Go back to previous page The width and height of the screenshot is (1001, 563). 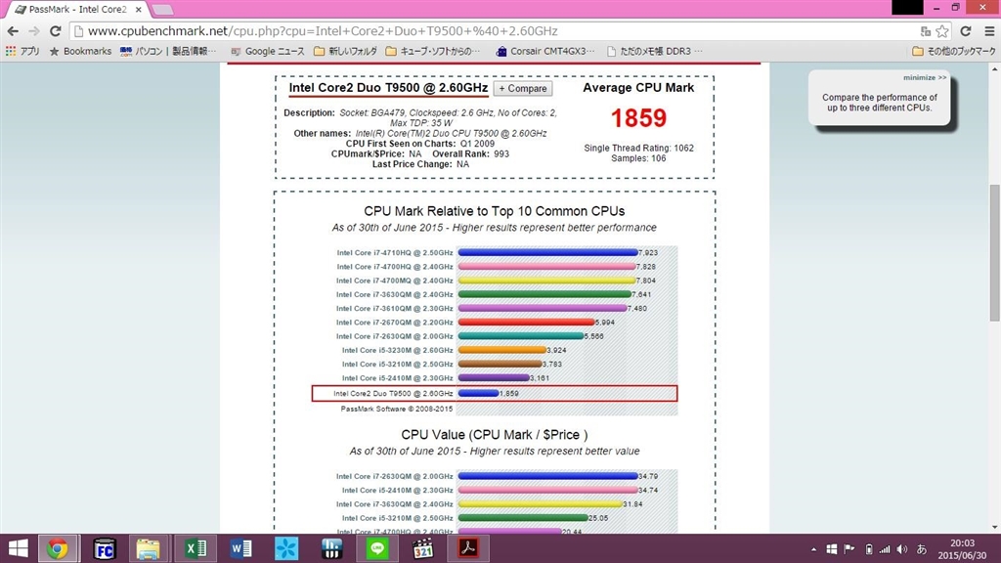(13, 30)
